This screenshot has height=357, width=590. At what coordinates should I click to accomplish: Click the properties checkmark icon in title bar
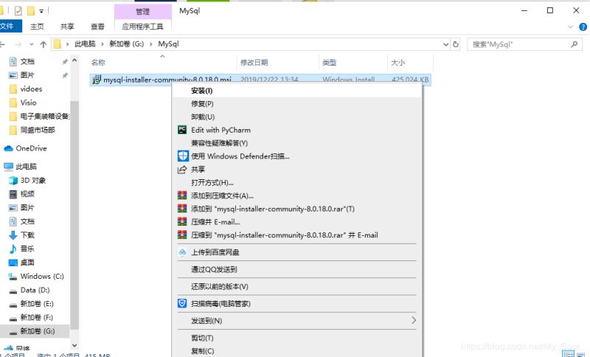point(18,11)
